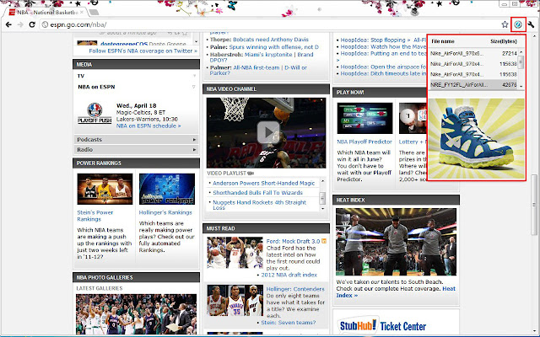The image size is (540, 337).
Task: Click the video playlist scrollbar thumb
Action: tap(322, 198)
